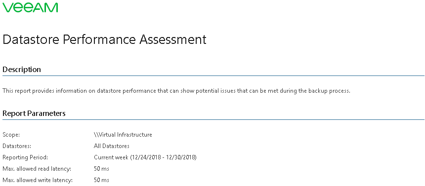Select the Datastore Performance Assessment title
This screenshot has height=186, width=425.
pos(104,39)
